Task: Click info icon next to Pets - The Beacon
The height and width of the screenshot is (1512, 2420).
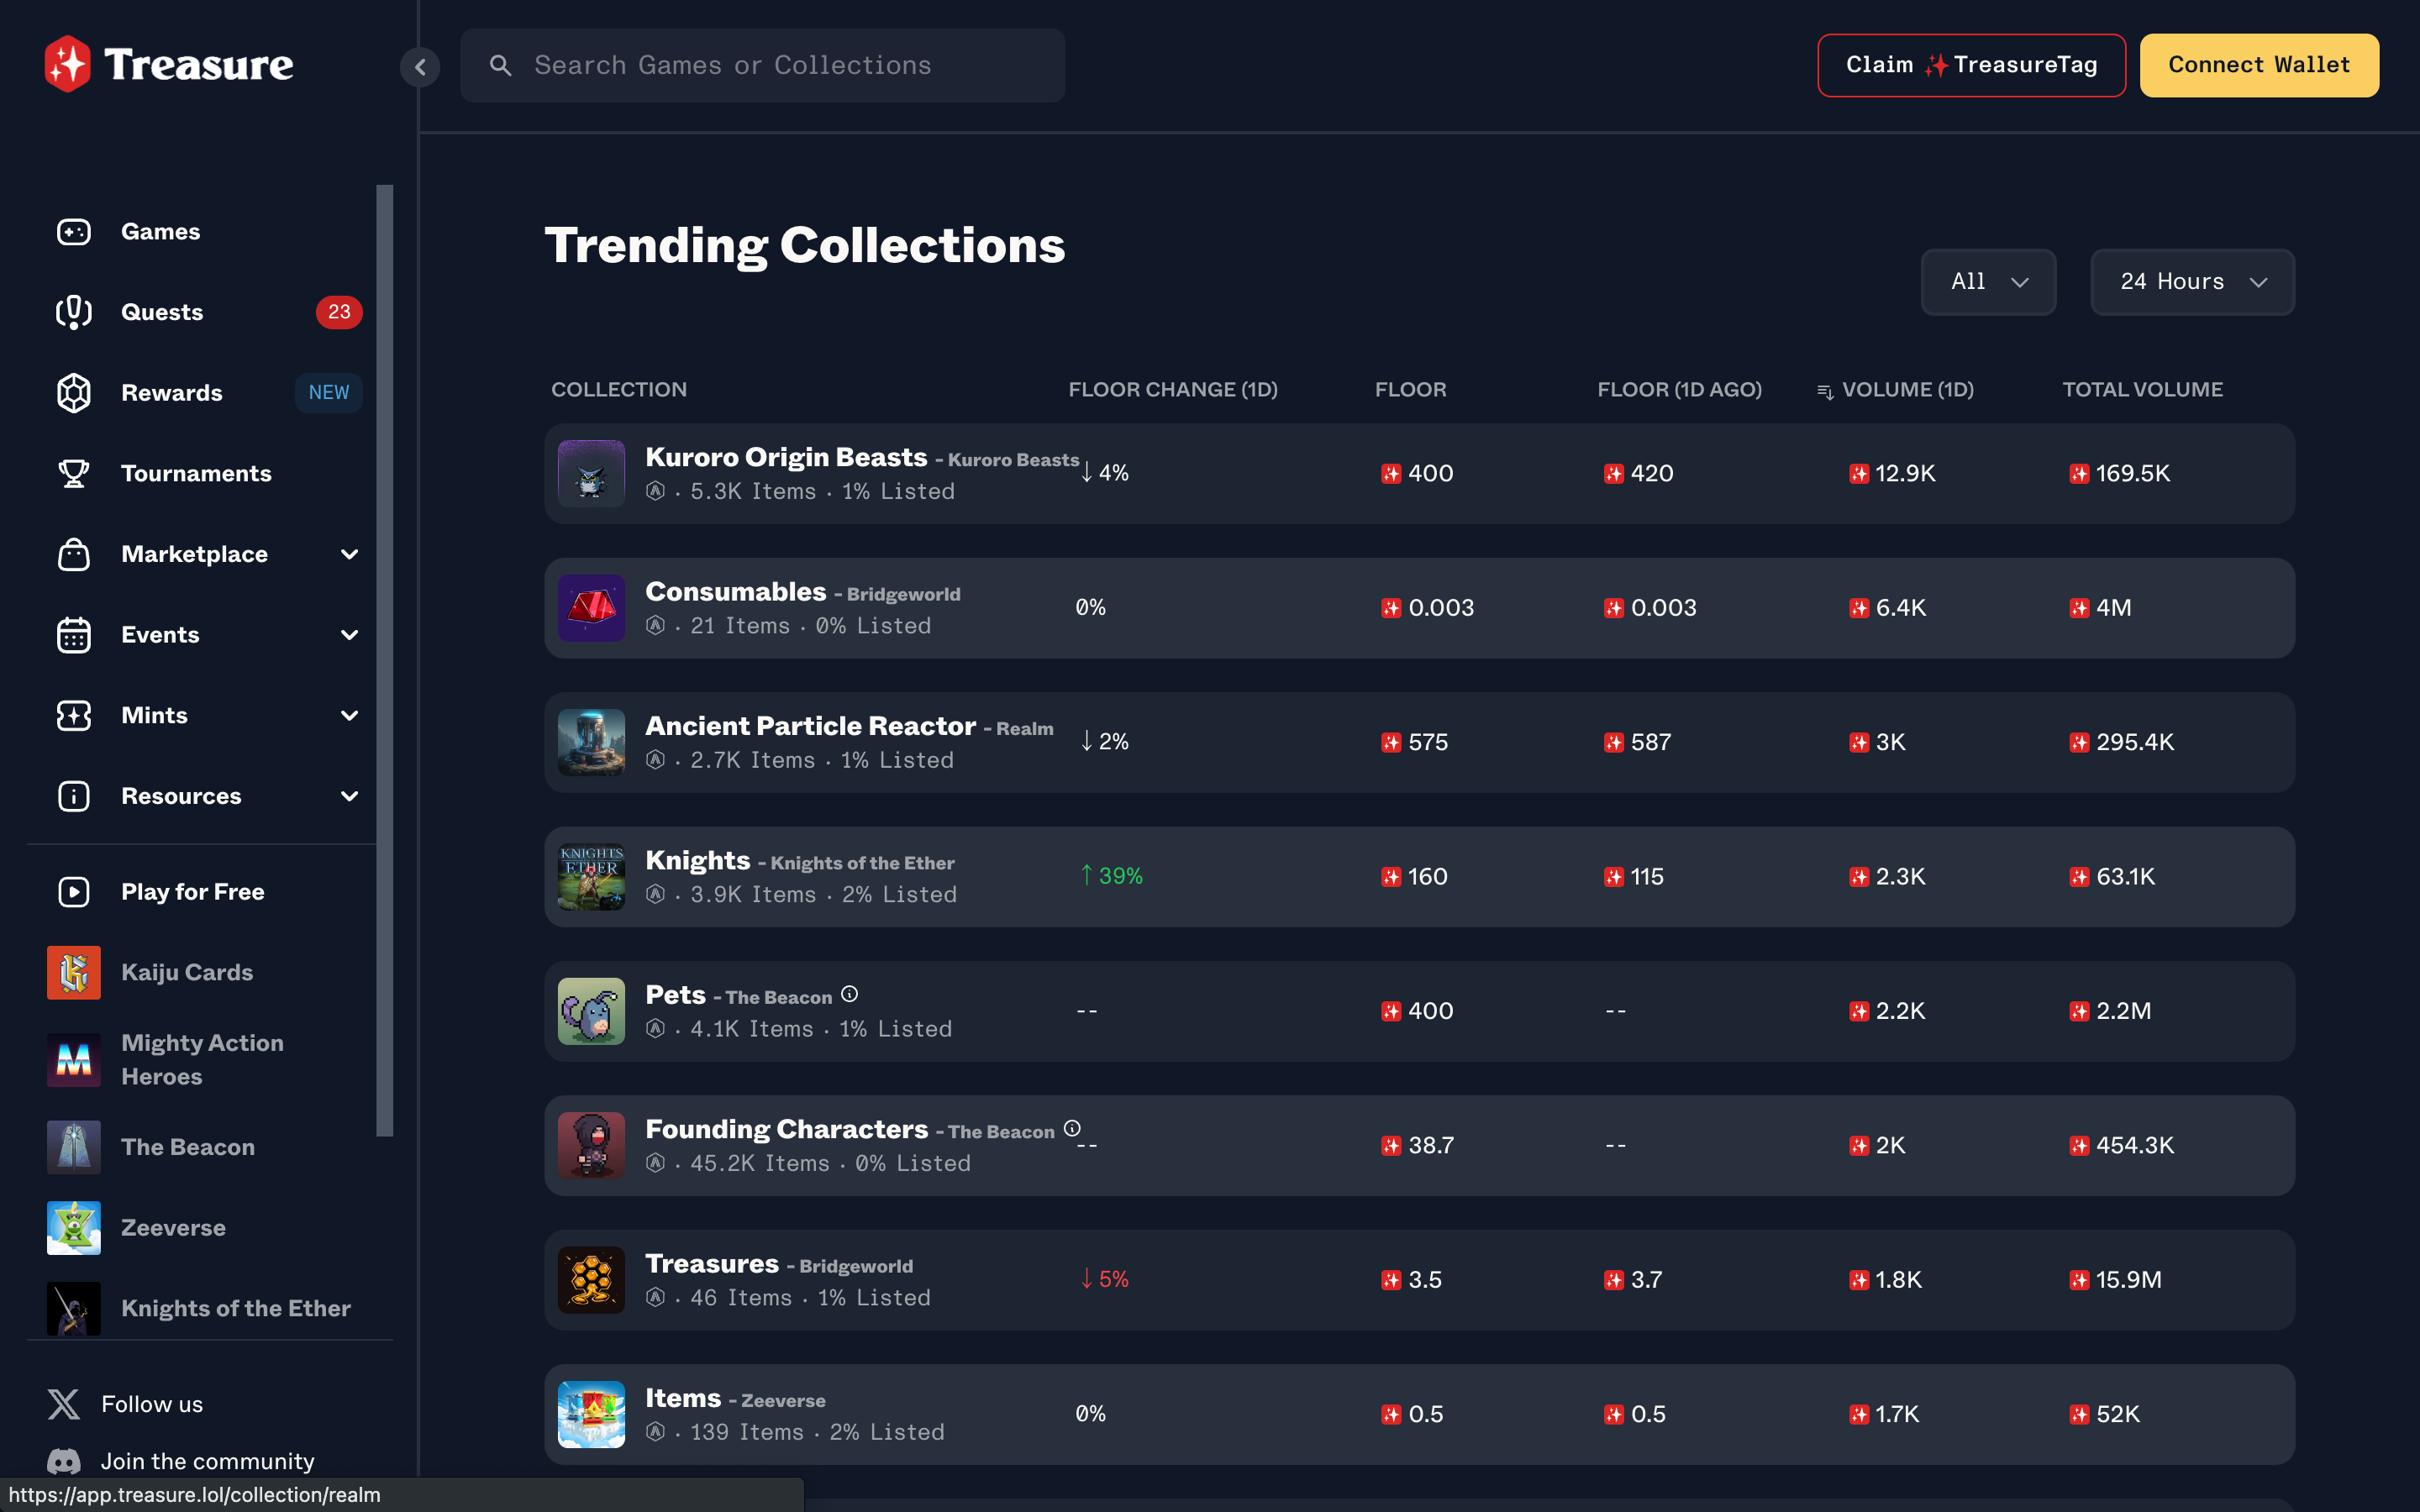Action: coord(850,994)
